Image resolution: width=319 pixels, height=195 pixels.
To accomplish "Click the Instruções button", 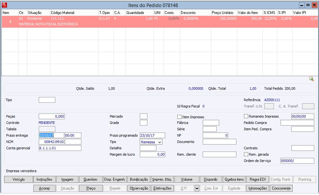I will coord(44,179).
